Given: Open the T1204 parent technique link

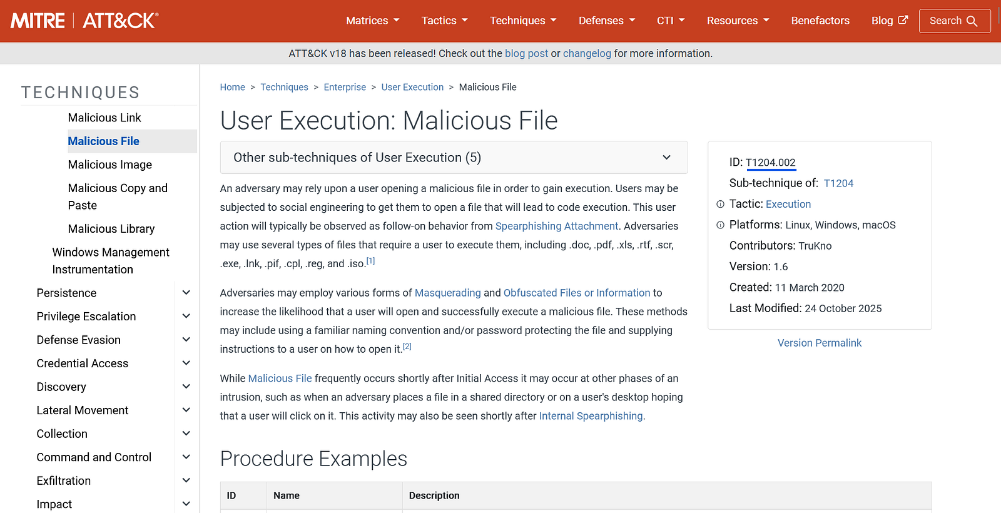Looking at the screenshot, I should [838, 183].
